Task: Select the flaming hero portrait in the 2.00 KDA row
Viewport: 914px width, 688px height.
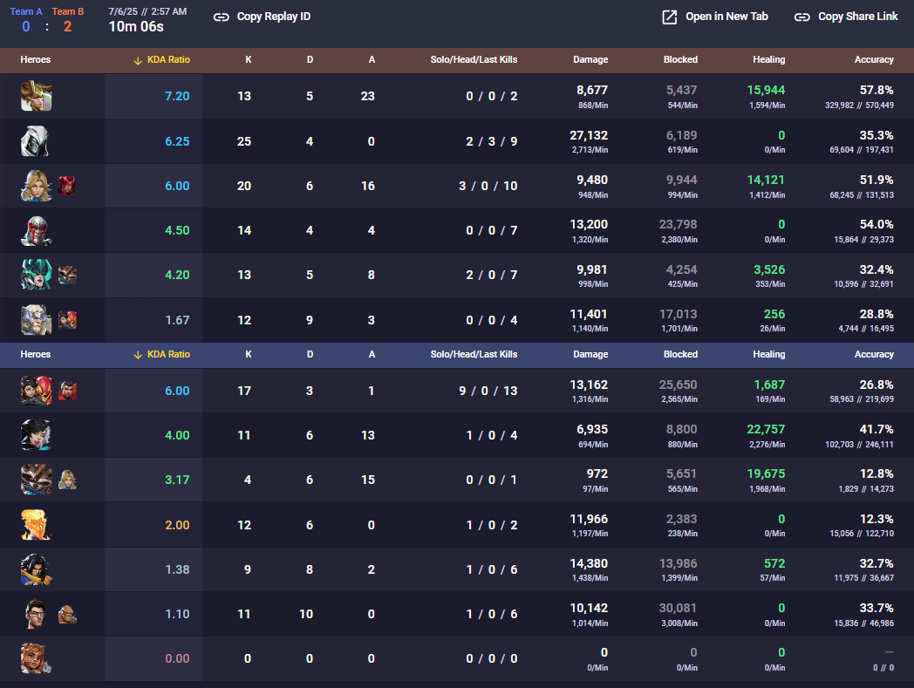Action: pyautogui.click(x=36, y=525)
